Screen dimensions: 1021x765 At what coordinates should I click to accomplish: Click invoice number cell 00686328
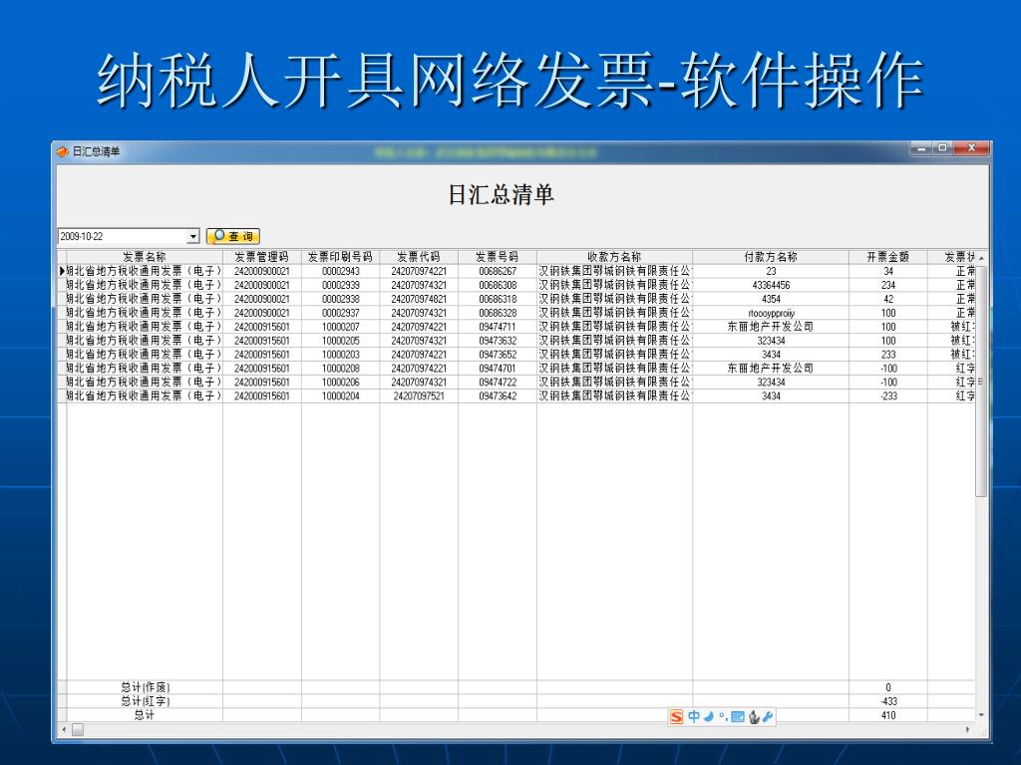(x=498, y=312)
